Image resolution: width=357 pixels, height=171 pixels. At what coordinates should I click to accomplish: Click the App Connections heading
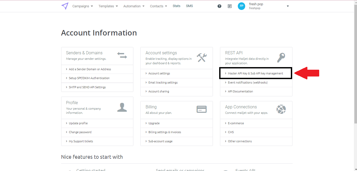click(x=241, y=107)
